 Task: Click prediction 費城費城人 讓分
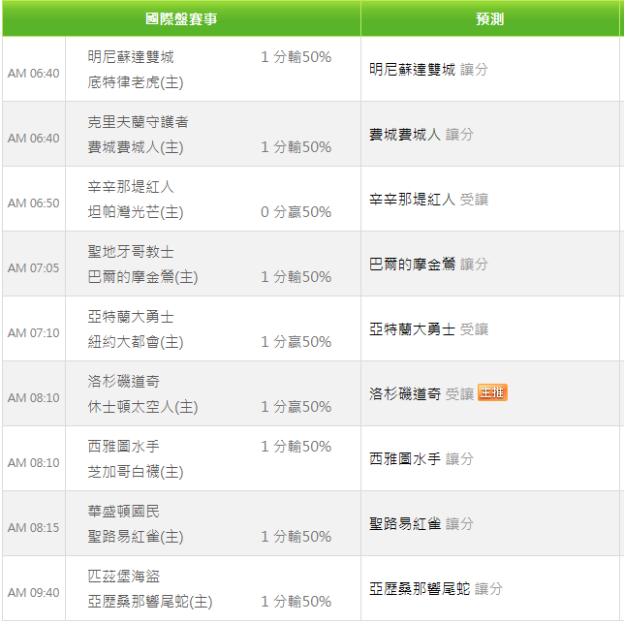coord(421,135)
